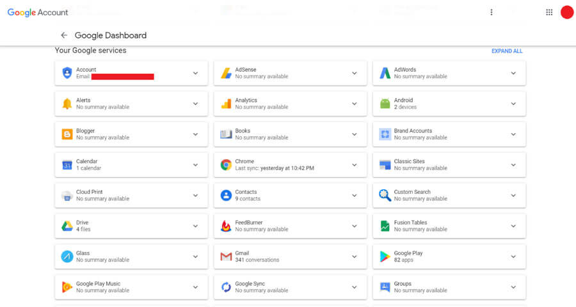Go back using the arrow icon
Screen dimensions: 576x307
64,35
